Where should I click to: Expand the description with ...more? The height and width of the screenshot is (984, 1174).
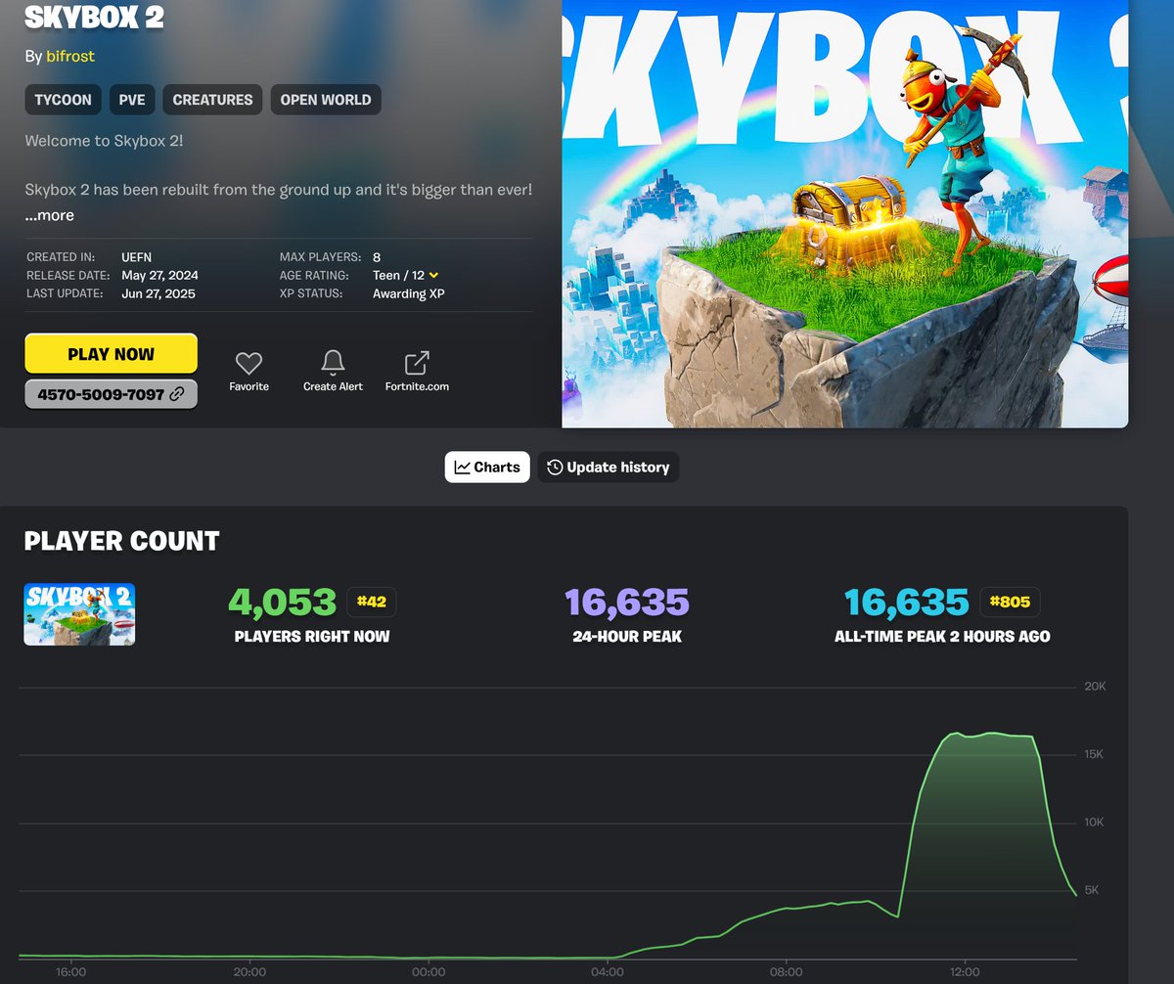pos(49,215)
